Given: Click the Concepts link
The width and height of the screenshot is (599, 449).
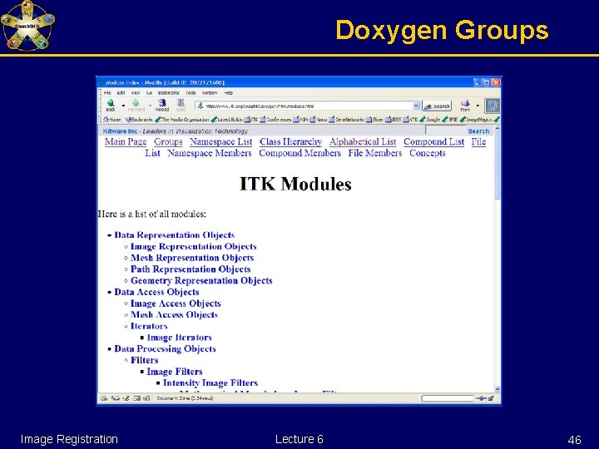Looking at the screenshot, I should (428, 153).
